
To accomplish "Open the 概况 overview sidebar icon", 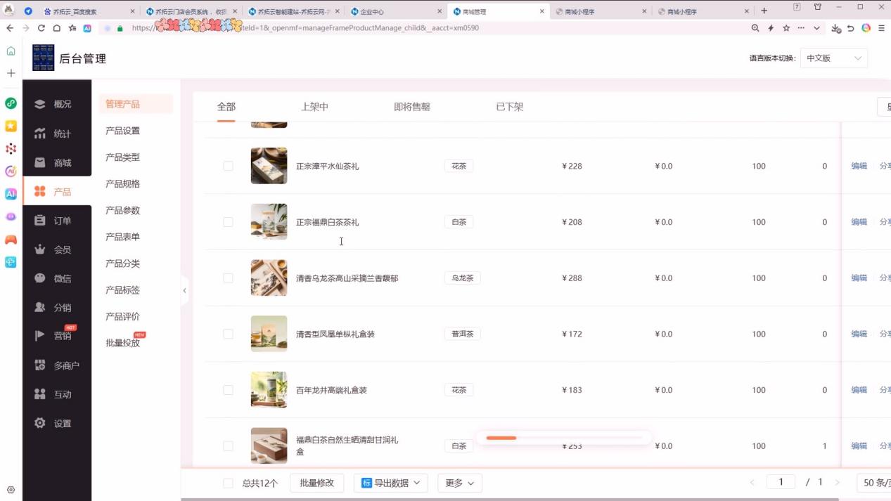I will click(40, 104).
